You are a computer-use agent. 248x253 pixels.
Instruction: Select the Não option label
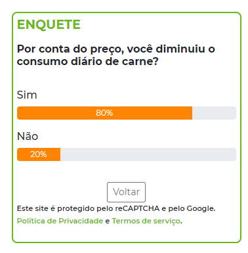28,136
